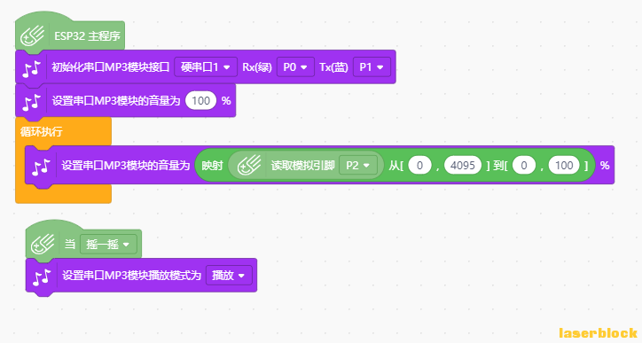Click the 读取模拟引脚 text label

pos(302,166)
